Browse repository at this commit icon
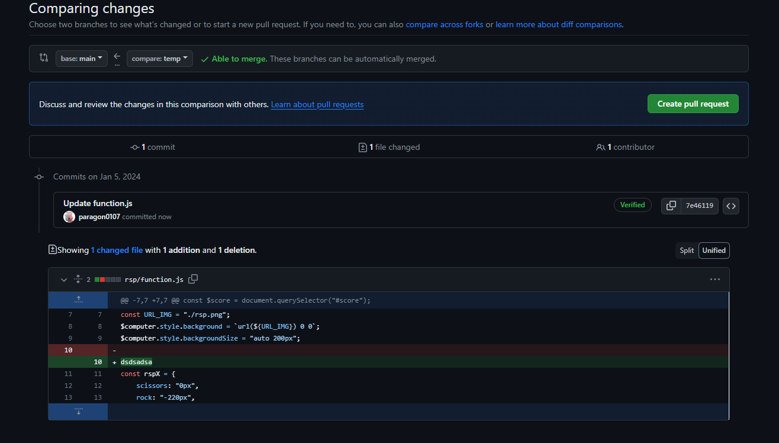Screen dimensions: 779x443 [731, 206]
